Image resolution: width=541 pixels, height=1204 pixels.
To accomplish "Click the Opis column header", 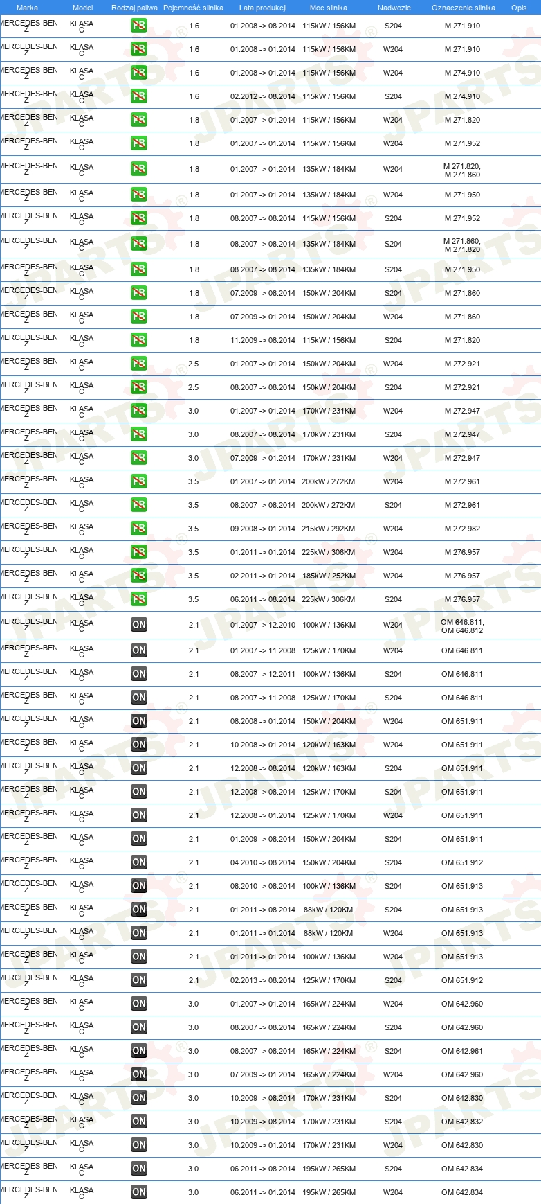I will [x=519, y=8].
